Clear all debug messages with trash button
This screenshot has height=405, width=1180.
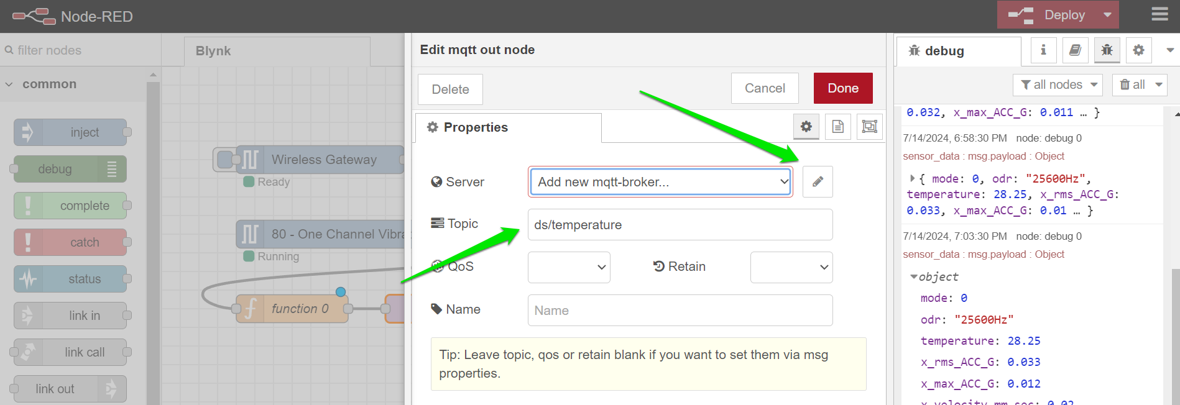(1132, 84)
